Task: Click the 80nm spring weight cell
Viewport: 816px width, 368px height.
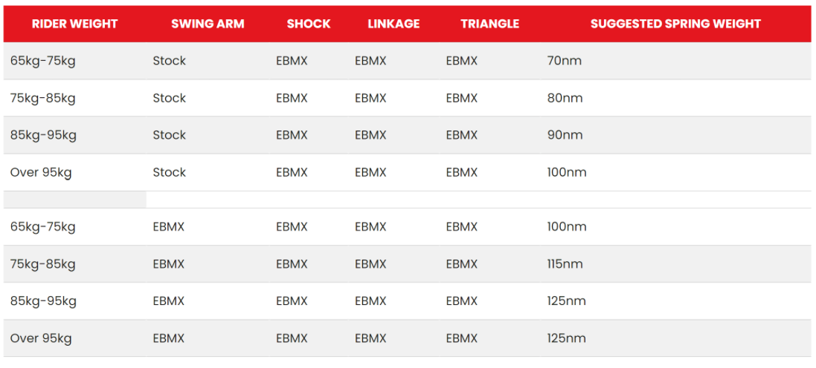Action: 565,98
